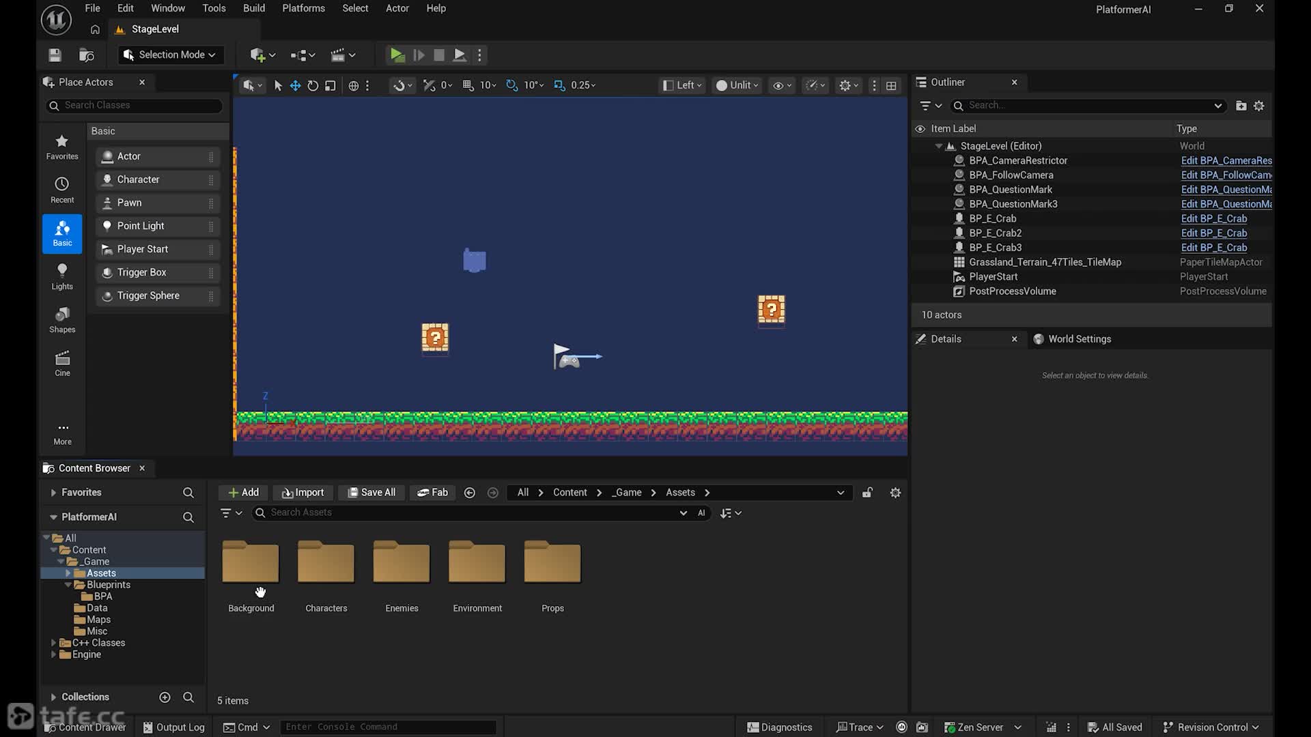This screenshot has width=1311, height=737.
Task: Save the current level with the floppy disk icon
Action: point(55,55)
